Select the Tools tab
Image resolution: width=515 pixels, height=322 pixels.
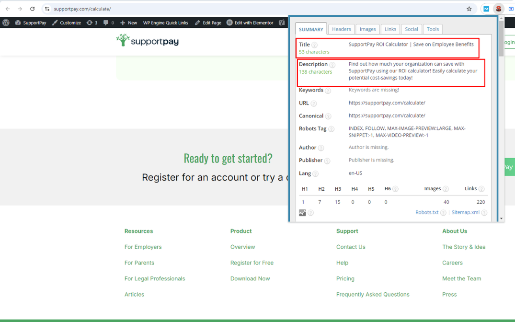tap(433, 29)
